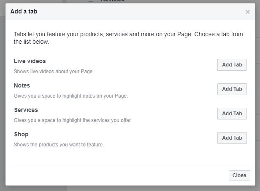This screenshot has width=260, height=191.
Task: Click the 'highlight notes on your Page' description
Action: (x=71, y=96)
